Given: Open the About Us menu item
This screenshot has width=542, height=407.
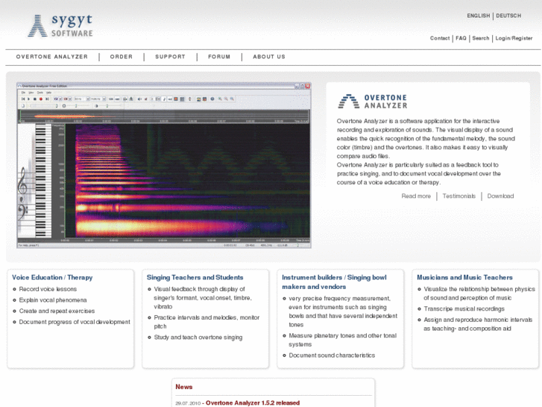Looking at the screenshot, I should click(269, 57).
